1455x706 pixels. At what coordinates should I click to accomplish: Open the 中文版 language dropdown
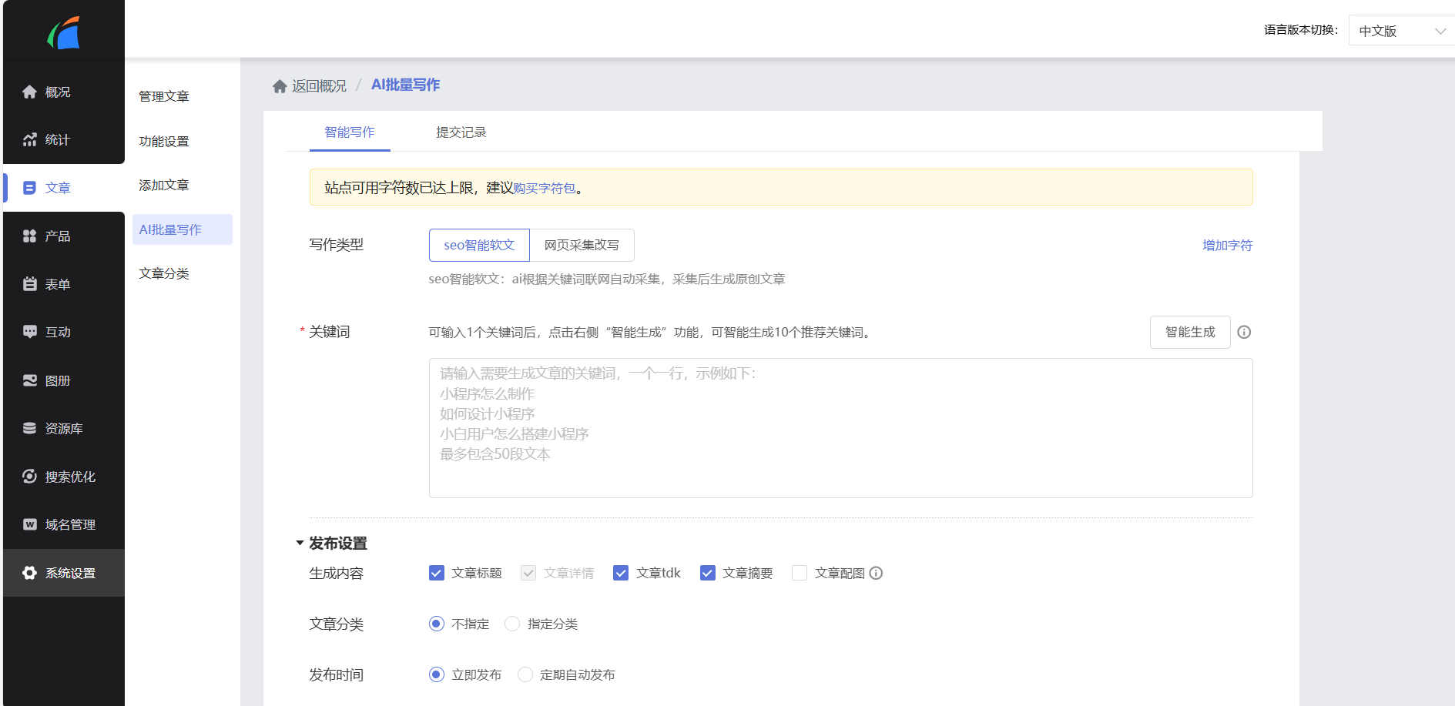[x=1400, y=30]
